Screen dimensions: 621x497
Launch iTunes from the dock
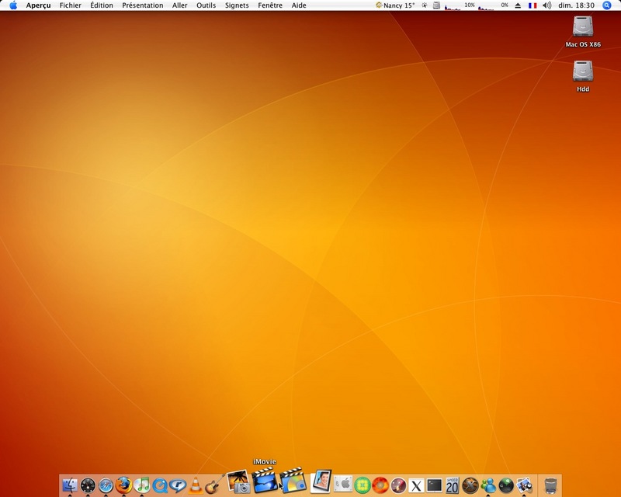[142, 485]
